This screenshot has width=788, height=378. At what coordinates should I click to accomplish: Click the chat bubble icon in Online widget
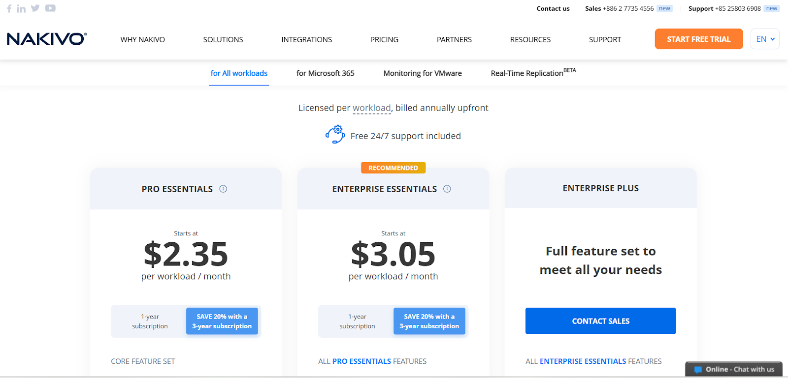[x=698, y=370]
